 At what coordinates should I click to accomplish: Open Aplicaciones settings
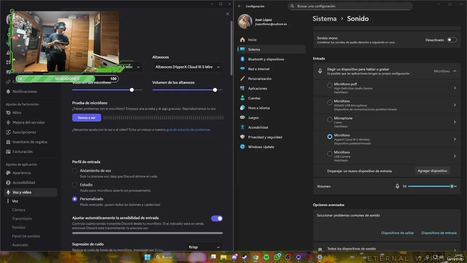271,88
